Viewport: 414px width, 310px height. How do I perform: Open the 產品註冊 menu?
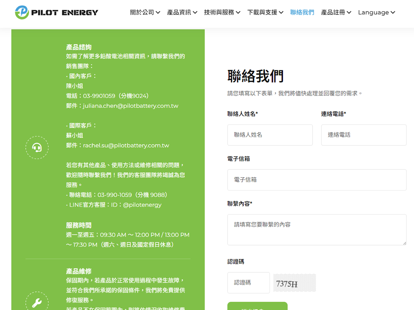click(x=336, y=12)
